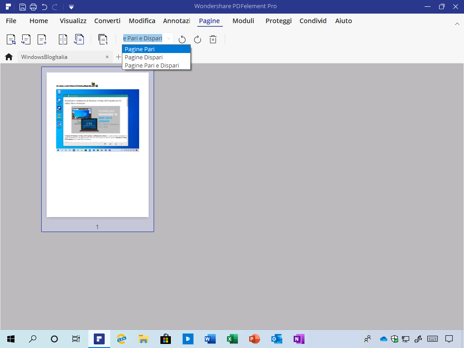Image resolution: width=464 pixels, height=348 pixels.
Task: Switch to the Proteggi tab
Action: [x=279, y=21]
